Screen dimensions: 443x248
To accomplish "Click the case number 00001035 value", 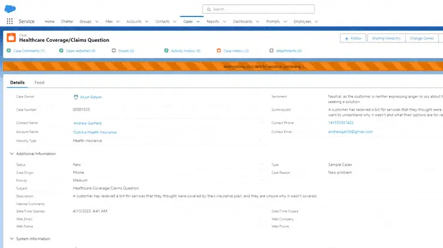I will point(82,109).
